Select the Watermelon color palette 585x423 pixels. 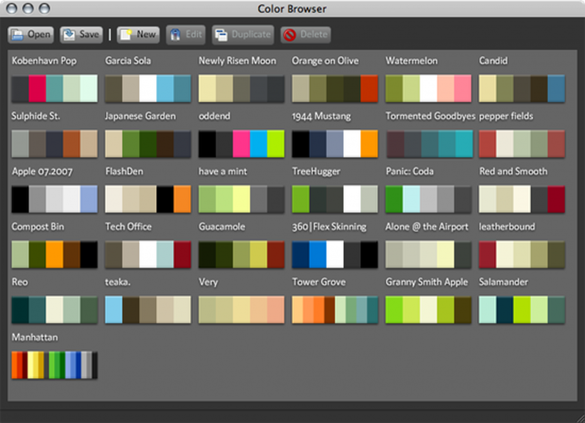[x=429, y=89]
